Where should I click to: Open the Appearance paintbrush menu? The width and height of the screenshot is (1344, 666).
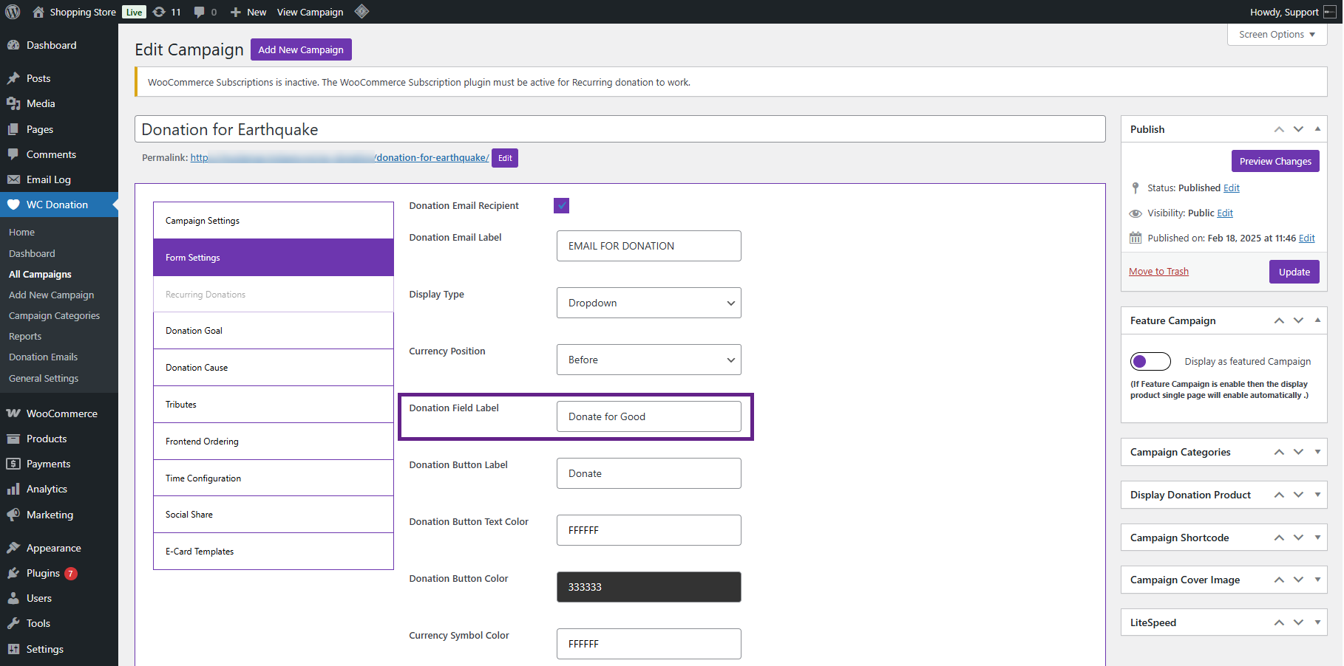click(x=53, y=548)
